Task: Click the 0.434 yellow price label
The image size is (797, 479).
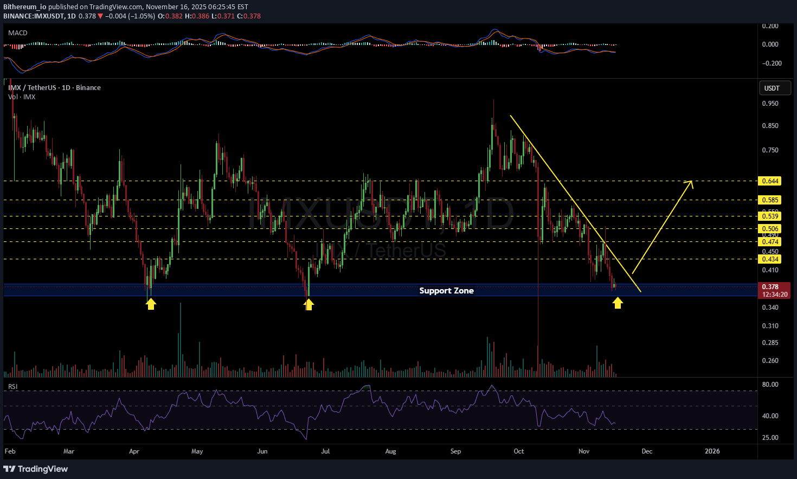Action: coord(770,259)
